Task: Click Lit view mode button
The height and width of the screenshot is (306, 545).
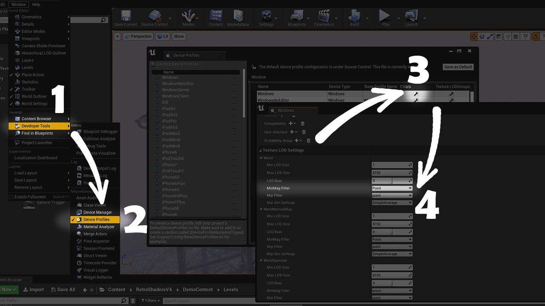Action: [x=163, y=37]
